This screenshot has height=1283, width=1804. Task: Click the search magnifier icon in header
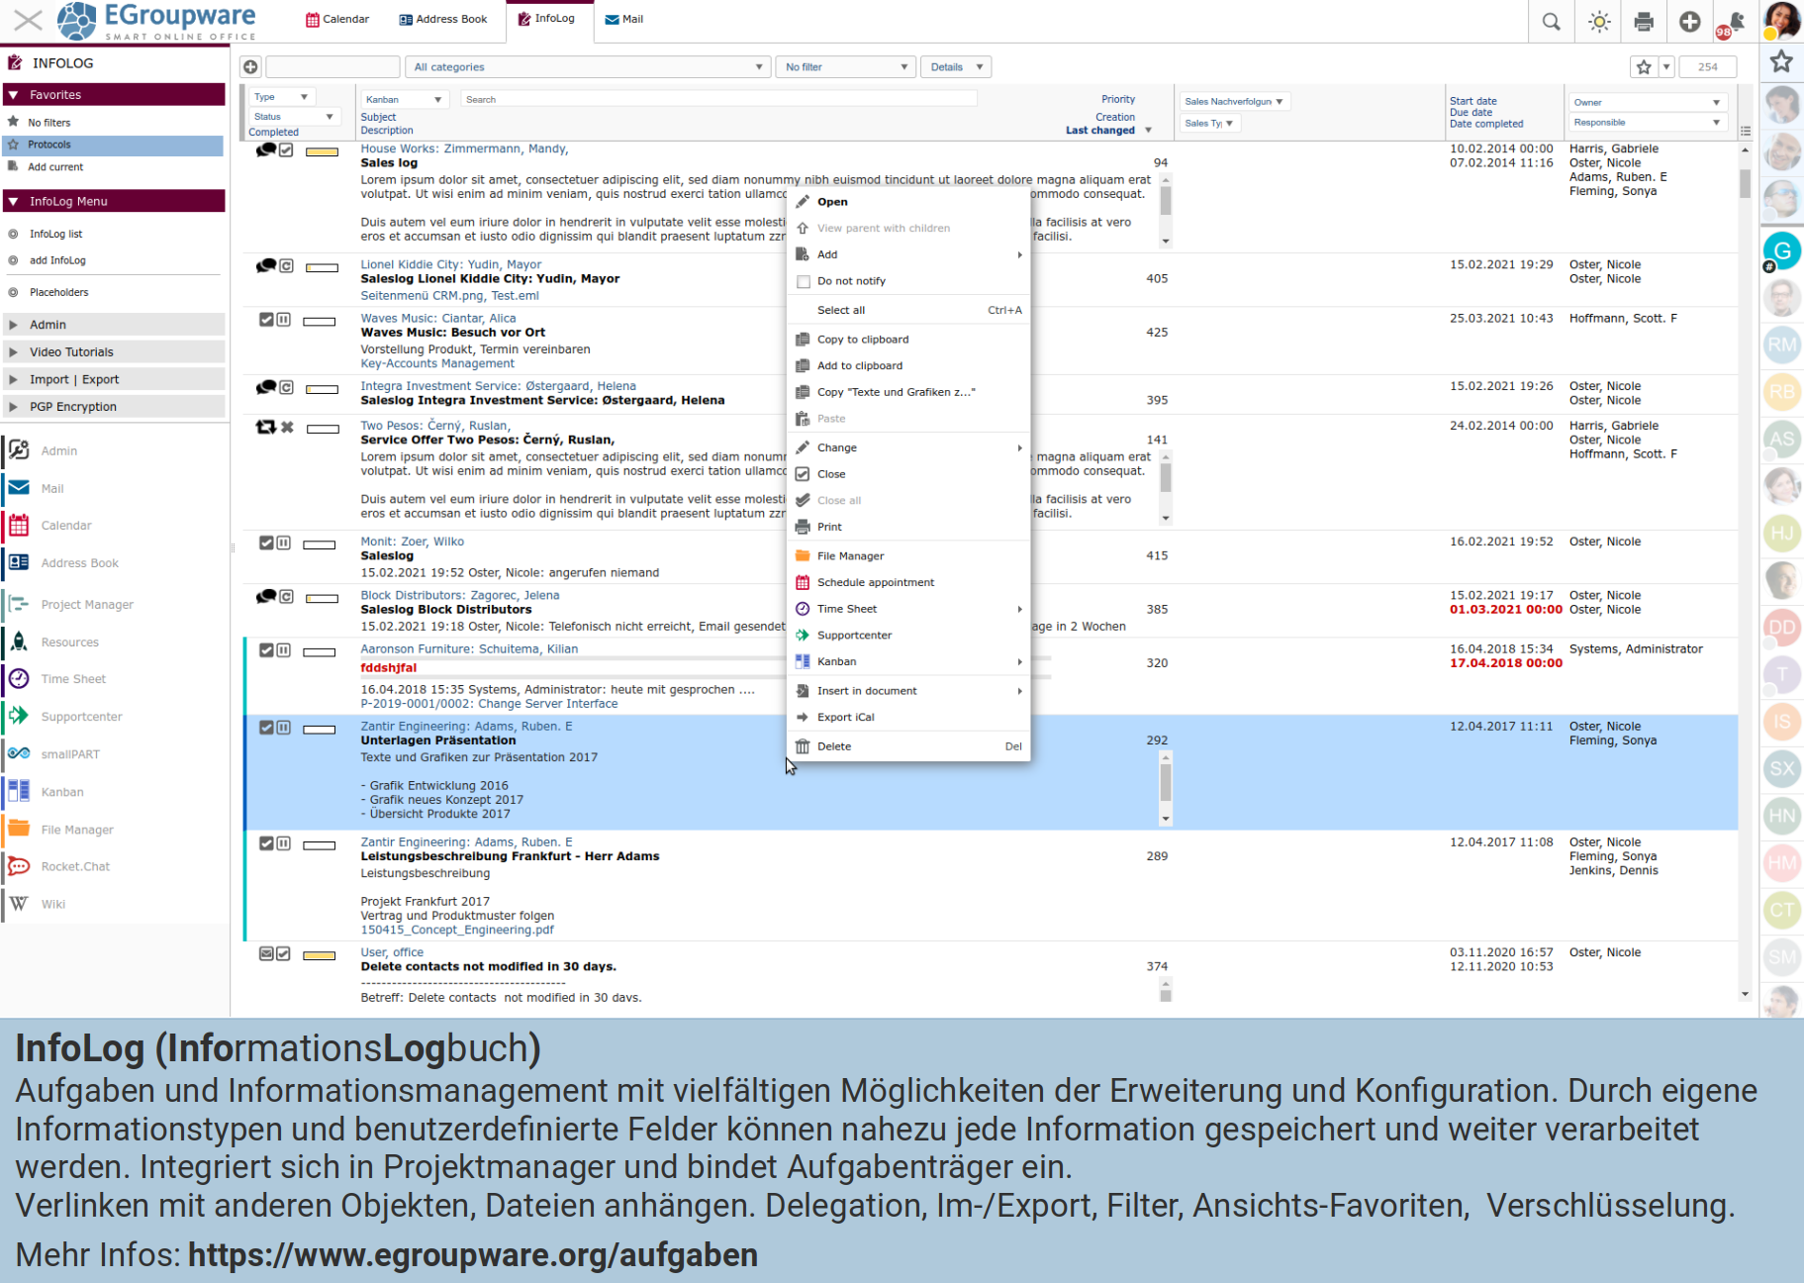[x=1551, y=22]
